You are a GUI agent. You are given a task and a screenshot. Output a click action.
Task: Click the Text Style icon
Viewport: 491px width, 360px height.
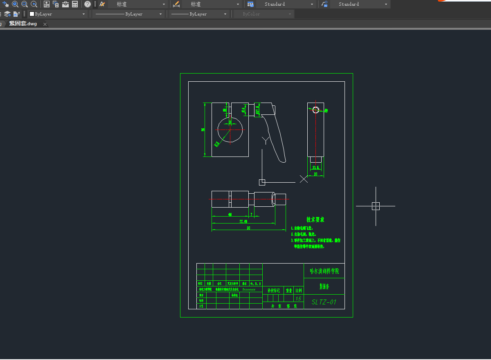click(x=102, y=4)
